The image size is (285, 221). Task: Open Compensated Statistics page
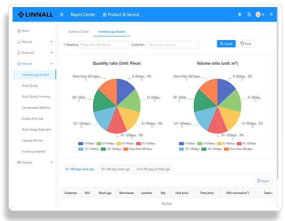36,108
